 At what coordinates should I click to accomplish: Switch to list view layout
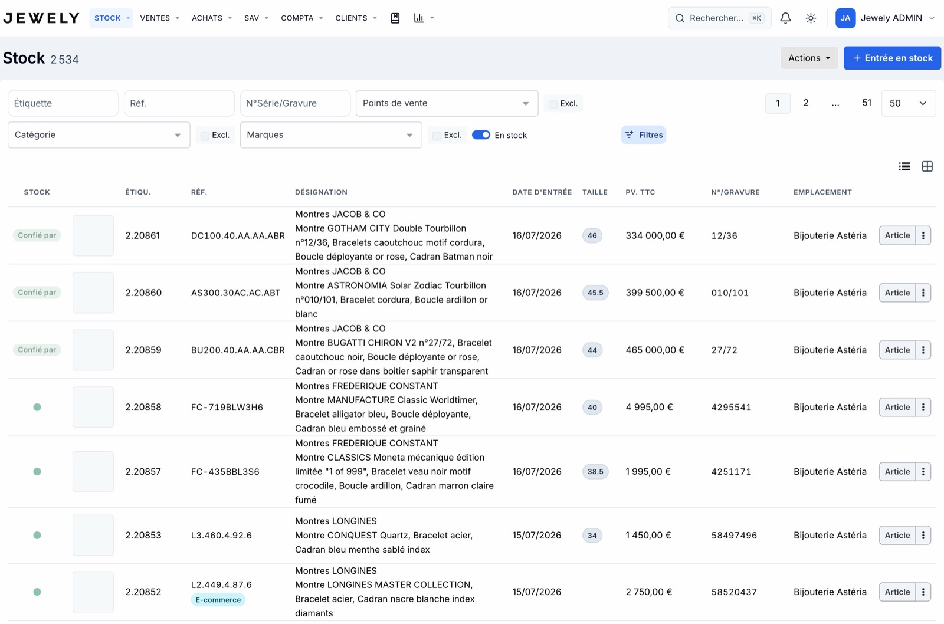click(x=904, y=166)
